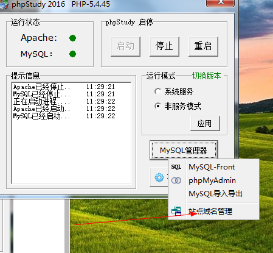The width and height of the screenshot is (273, 253).
Task: Click the blue gear settings icon
Action: pyautogui.click(x=159, y=177)
